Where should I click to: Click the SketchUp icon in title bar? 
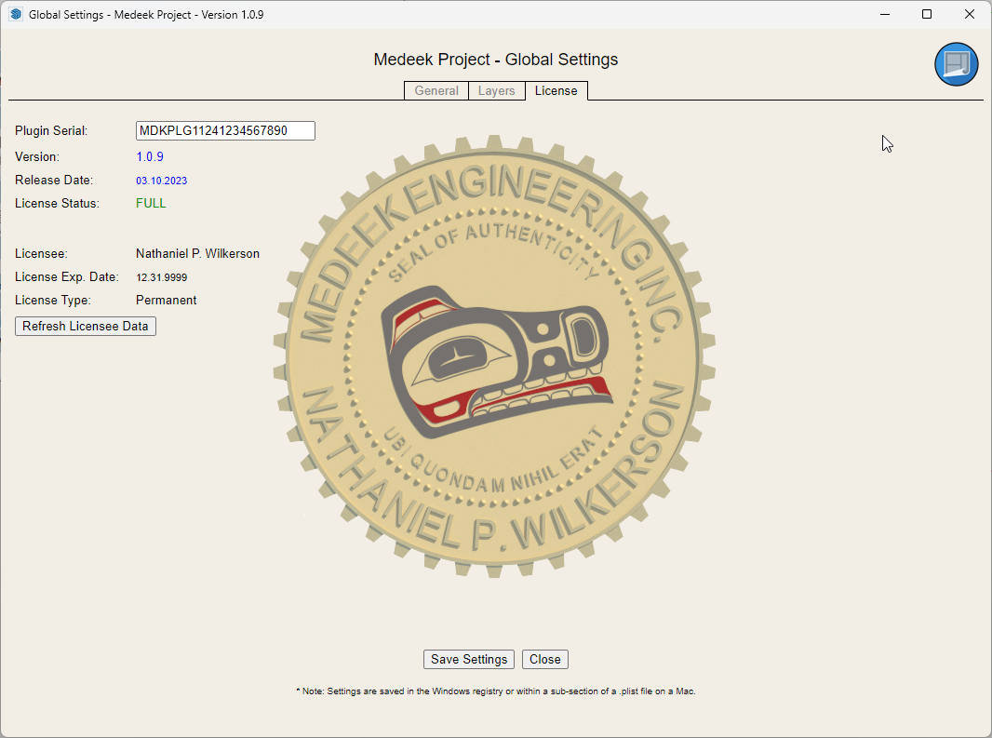tap(15, 15)
